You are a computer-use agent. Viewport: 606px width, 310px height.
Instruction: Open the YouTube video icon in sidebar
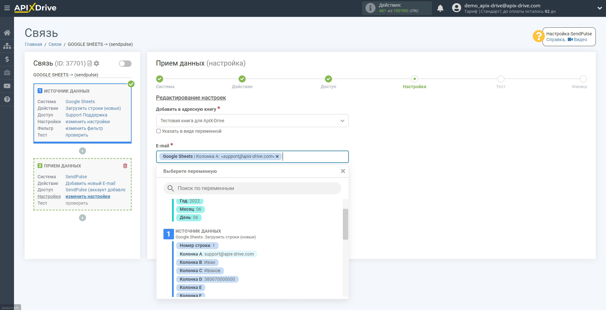[7, 86]
